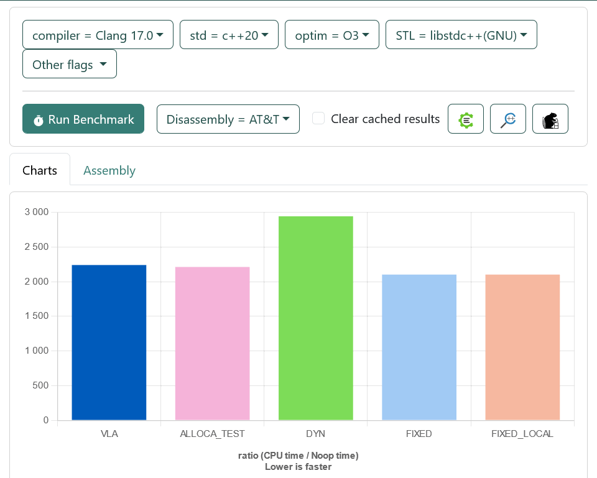597x478 pixels.
Task: Select the green DYN bar
Action: pos(316,318)
